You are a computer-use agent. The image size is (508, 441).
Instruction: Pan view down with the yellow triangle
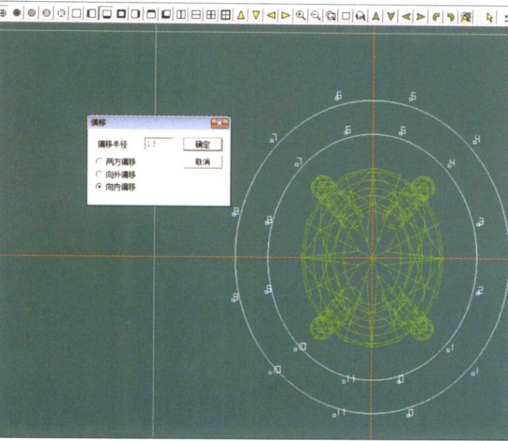click(x=256, y=15)
